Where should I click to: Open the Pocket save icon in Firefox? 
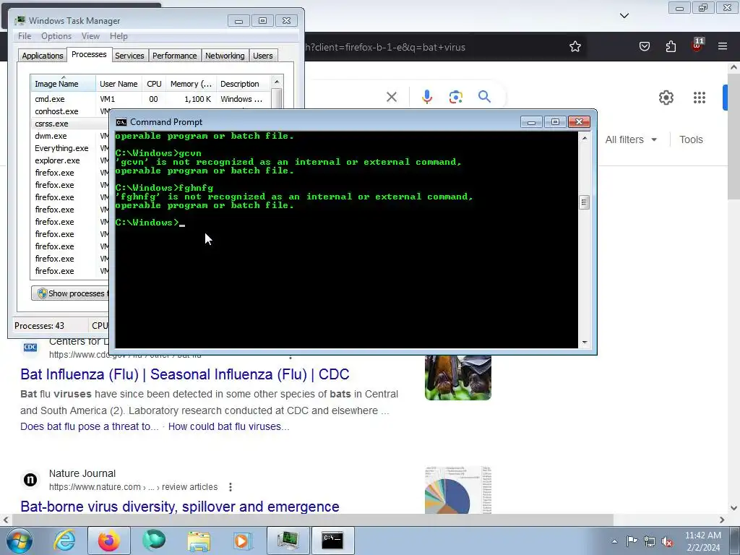click(644, 46)
